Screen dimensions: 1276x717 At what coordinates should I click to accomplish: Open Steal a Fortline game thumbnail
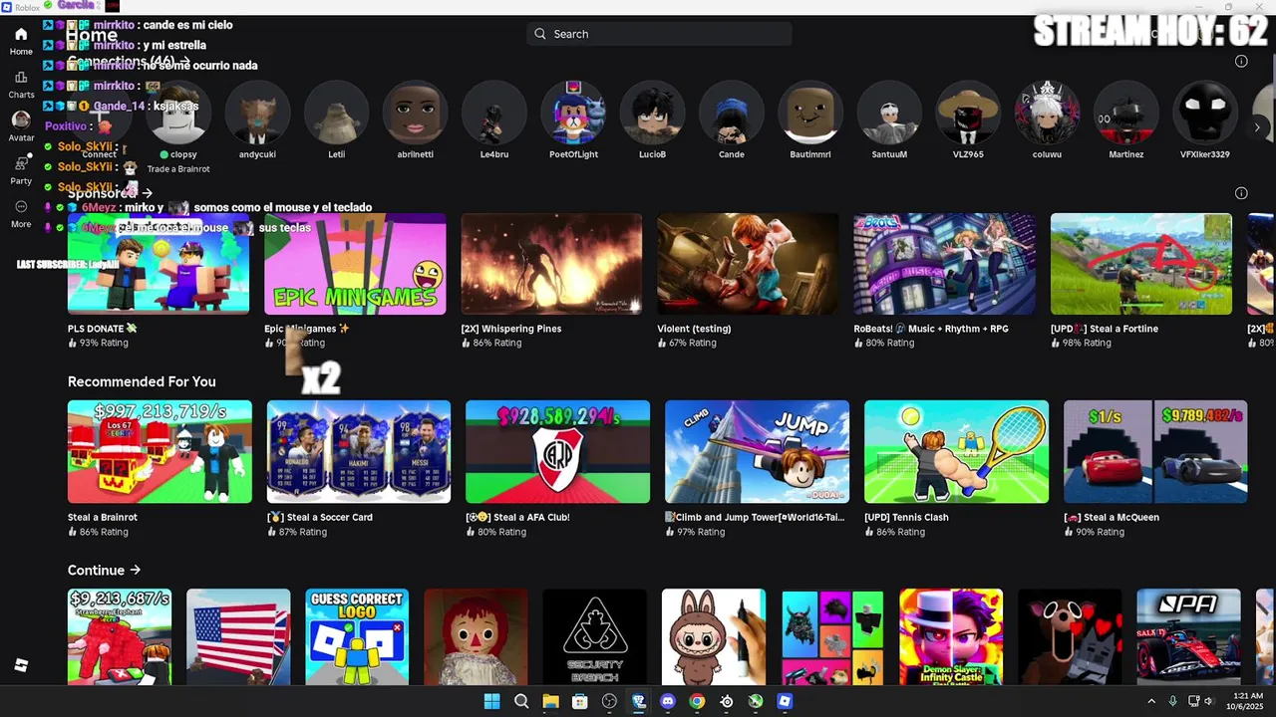[x=1141, y=264]
